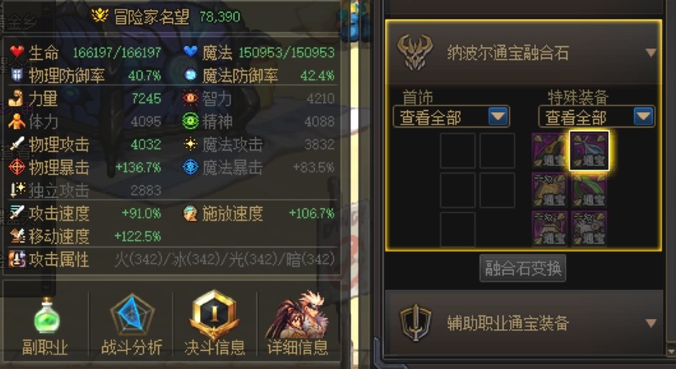
Task: Click the first empty 首饰 slot
Action: click(x=457, y=151)
